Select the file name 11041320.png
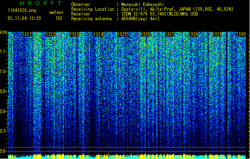This screenshot has height=159, width=250. [22, 10]
